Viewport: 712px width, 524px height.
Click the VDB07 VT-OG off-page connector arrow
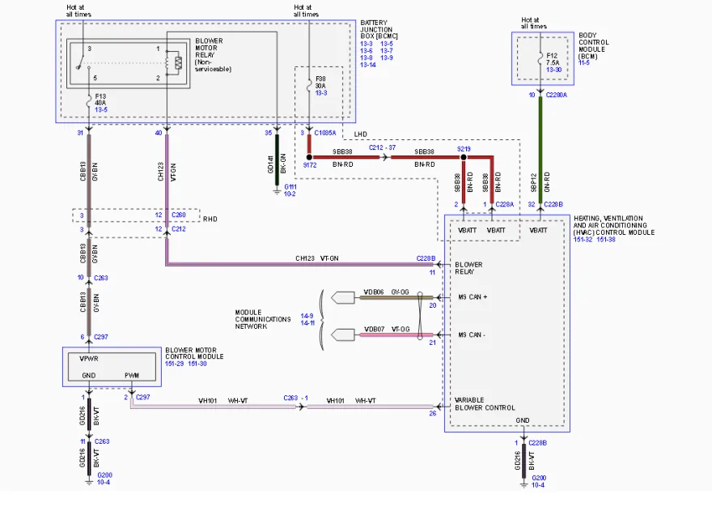[343, 335]
